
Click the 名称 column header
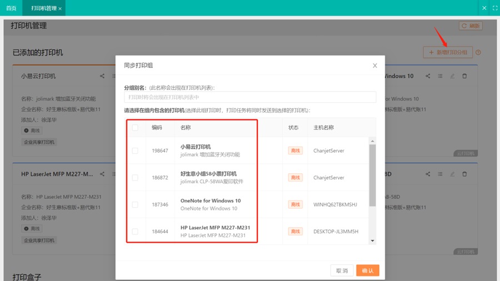tap(186, 127)
